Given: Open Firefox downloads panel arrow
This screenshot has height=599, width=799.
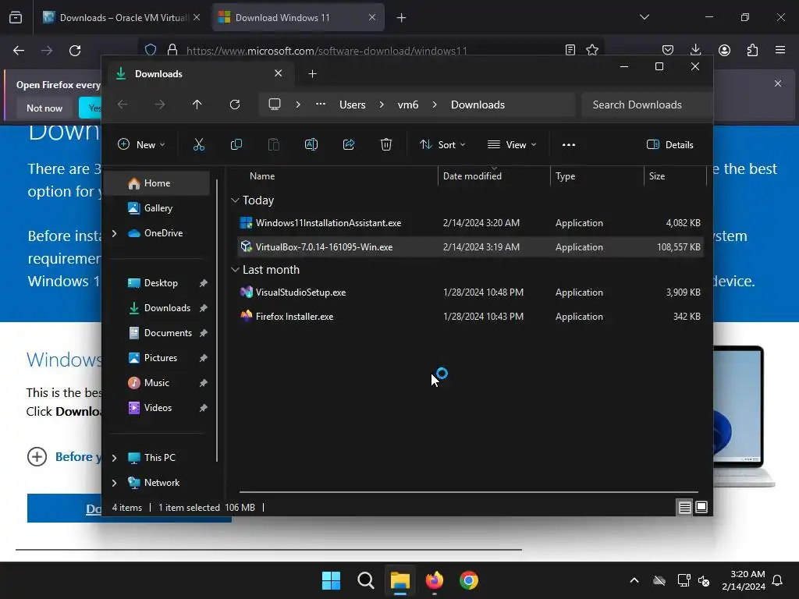Looking at the screenshot, I should (x=695, y=50).
